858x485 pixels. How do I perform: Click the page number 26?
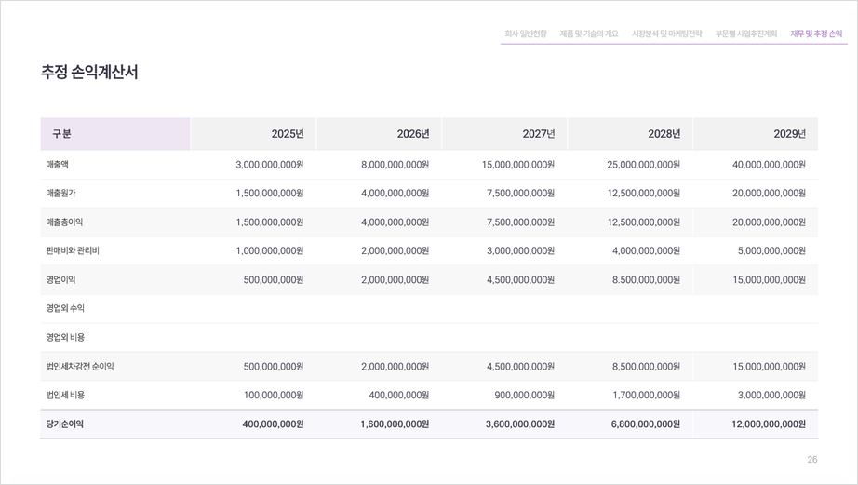click(812, 459)
